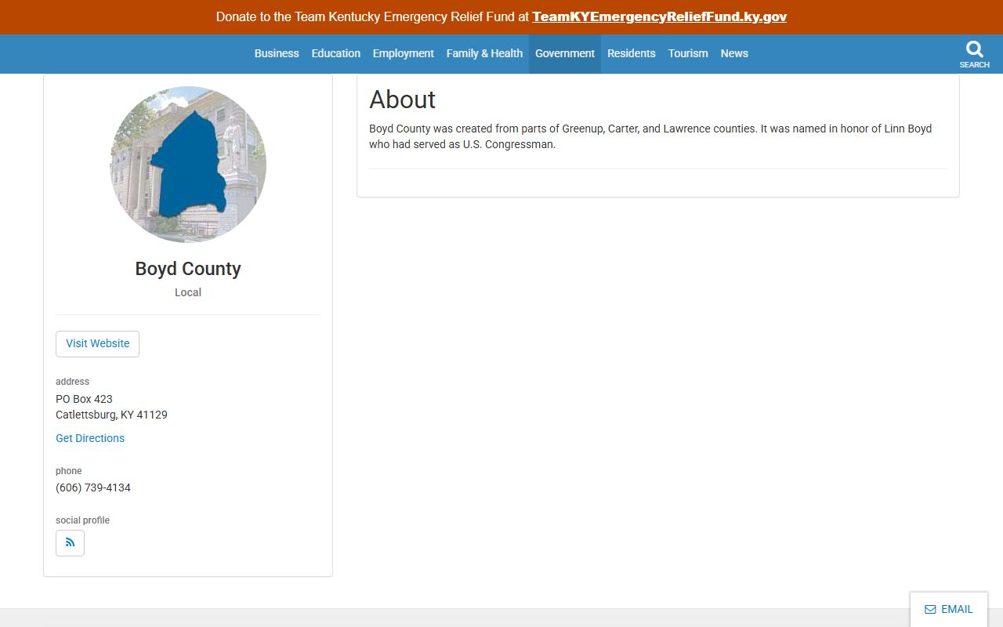Click the envelope icon in Email button
This screenshot has width=1003, height=627.
coord(930,609)
